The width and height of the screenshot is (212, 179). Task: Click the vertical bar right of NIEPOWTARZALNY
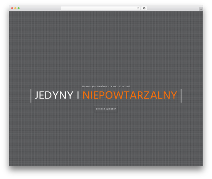click(181, 96)
